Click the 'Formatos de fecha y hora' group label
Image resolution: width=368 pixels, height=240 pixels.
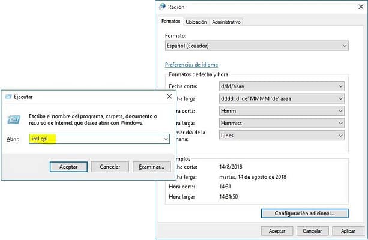click(x=198, y=74)
